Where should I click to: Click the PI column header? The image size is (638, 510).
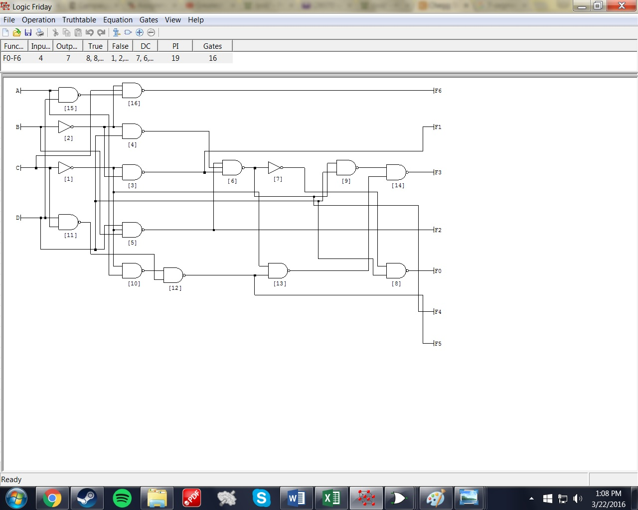coord(175,45)
